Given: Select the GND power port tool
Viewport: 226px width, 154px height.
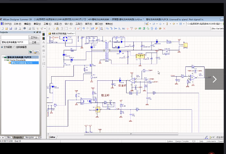Looking at the screenshot, I should (x=128, y=29).
